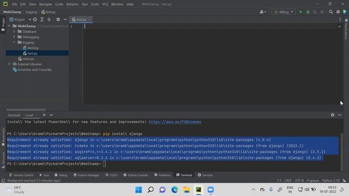The width and height of the screenshot is (349, 196).
Task: Open Project panel options gear
Action: click(58, 20)
